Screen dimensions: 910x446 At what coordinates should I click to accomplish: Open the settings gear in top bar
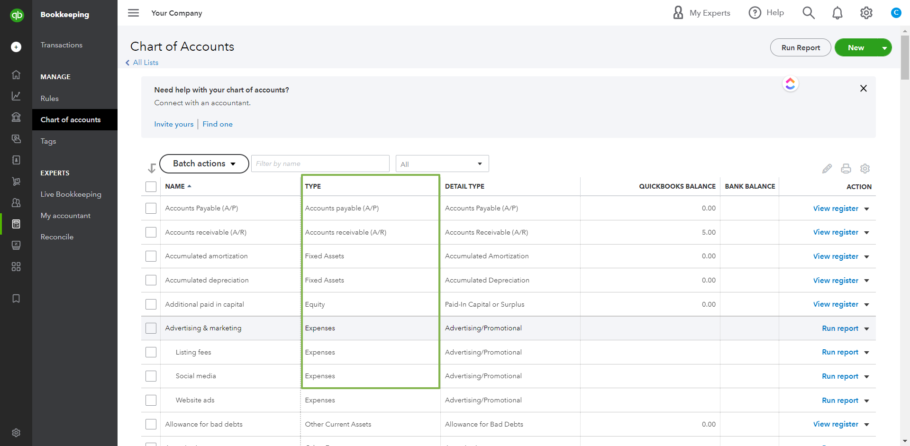[x=866, y=13]
